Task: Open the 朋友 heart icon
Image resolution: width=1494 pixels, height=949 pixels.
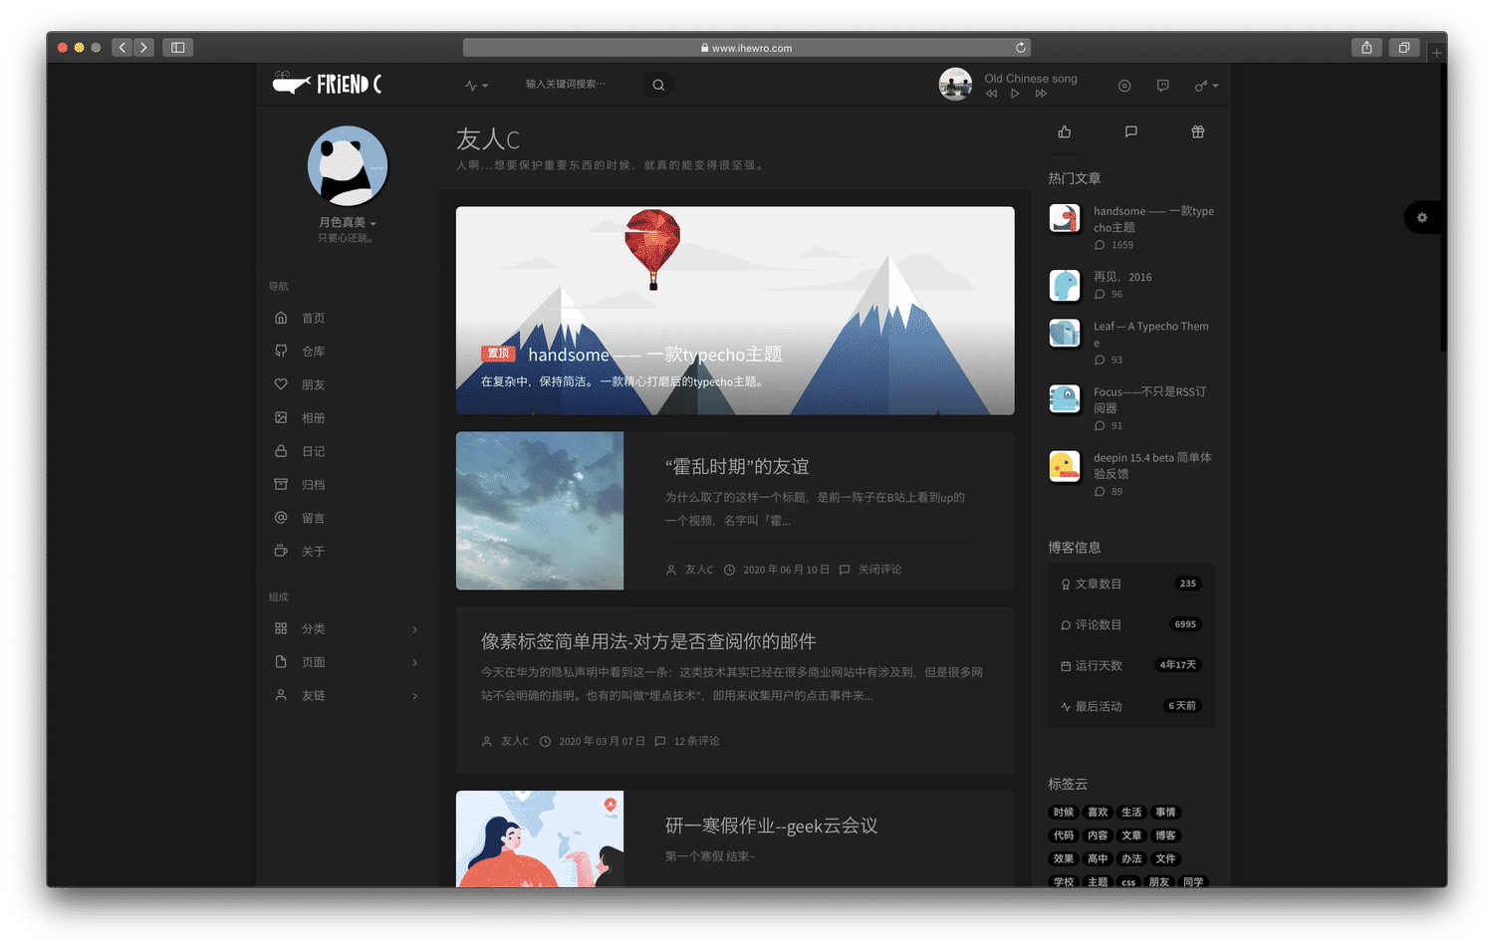Action: pyautogui.click(x=281, y=384)
